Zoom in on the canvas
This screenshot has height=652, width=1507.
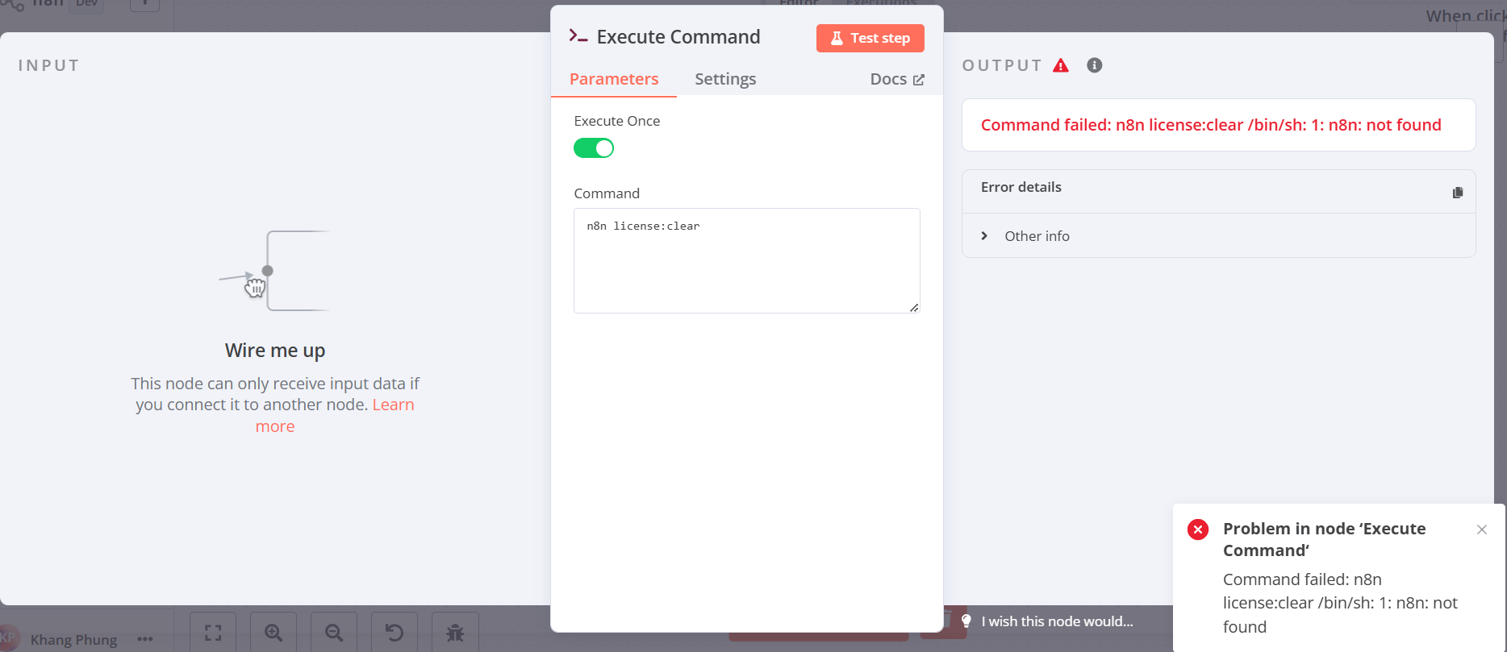[273, 633]
